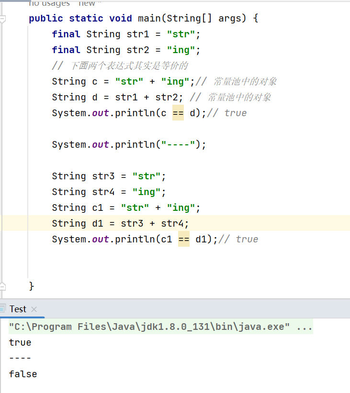Viewport: 350px width, 393px height.
Task: Select the Test run tab
Action: [18, 309]
